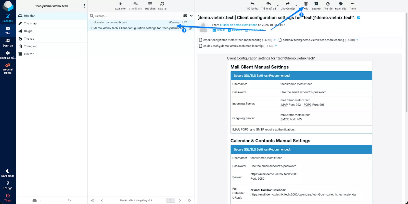Image resolution: width=408 pixels, height=204 pixels.
Task: Open the Thư rác junk folder
Action: point(52,39)
